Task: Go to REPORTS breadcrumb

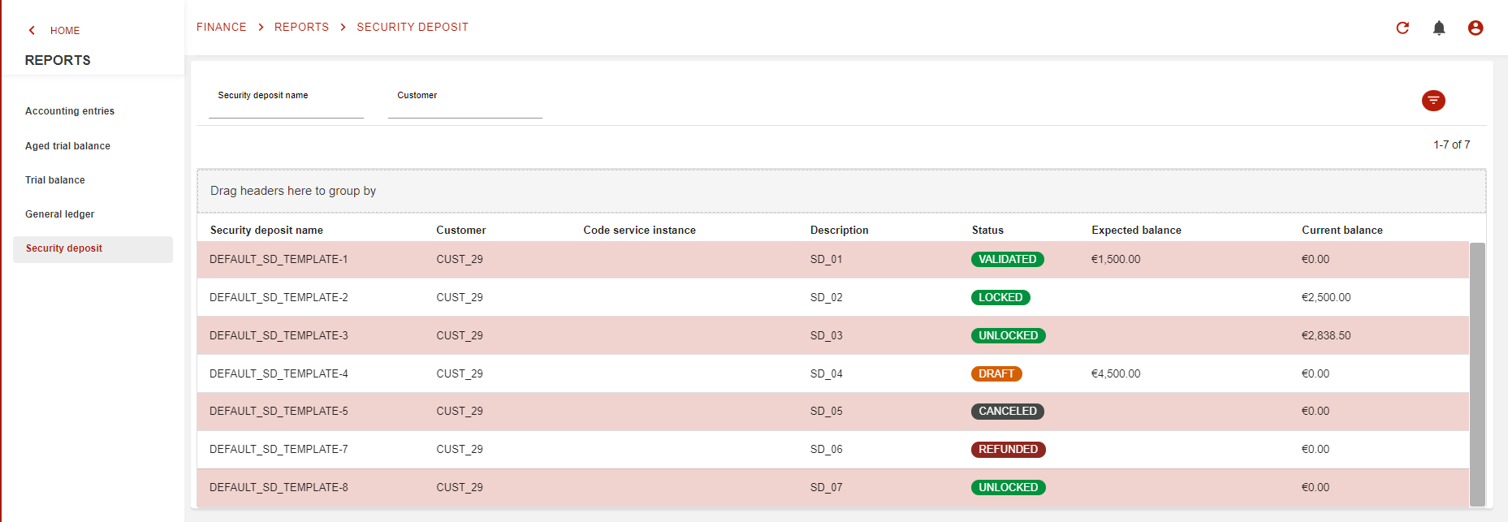Action: tap(301, 28)
